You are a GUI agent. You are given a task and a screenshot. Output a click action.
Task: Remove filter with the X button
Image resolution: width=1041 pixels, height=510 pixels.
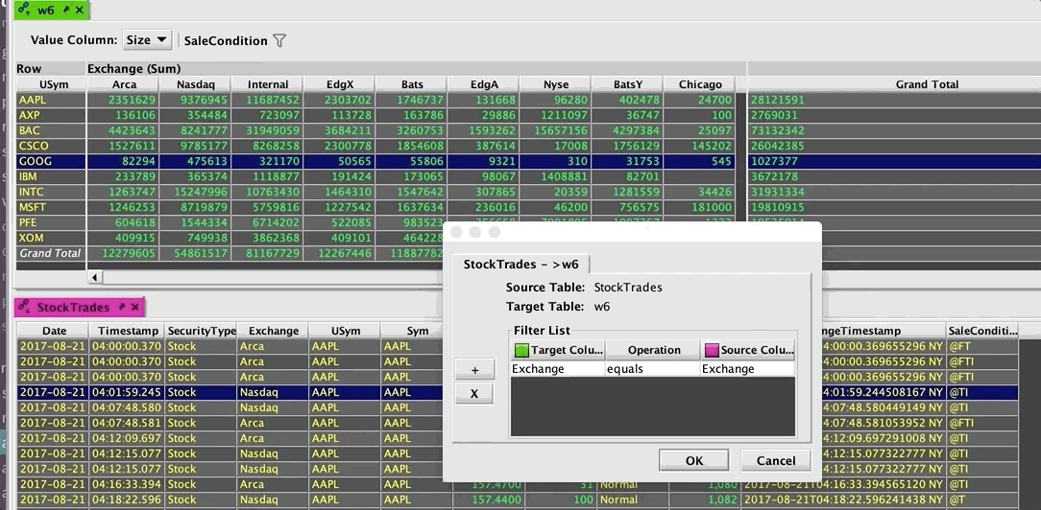click(473, 393)
